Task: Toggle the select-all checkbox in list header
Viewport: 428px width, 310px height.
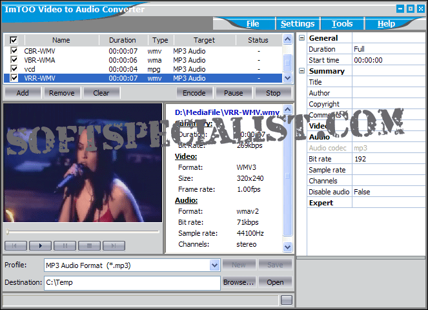Action: pyautogui.click(x=14, y=40)
